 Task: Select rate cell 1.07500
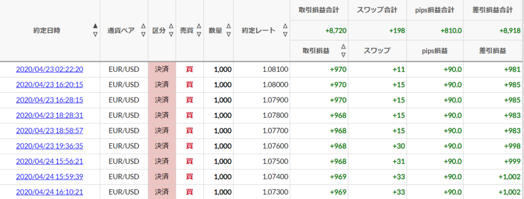[x=275, y=161]
